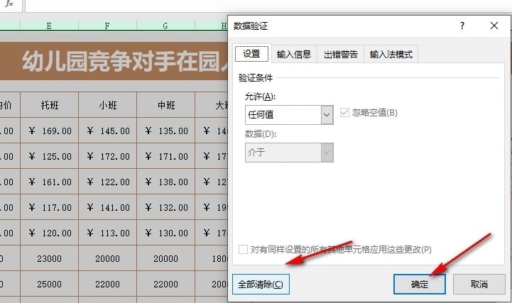
Task: Switch to the 出错警告 tab
Action: pyautogui.click(x=341, y=54)
